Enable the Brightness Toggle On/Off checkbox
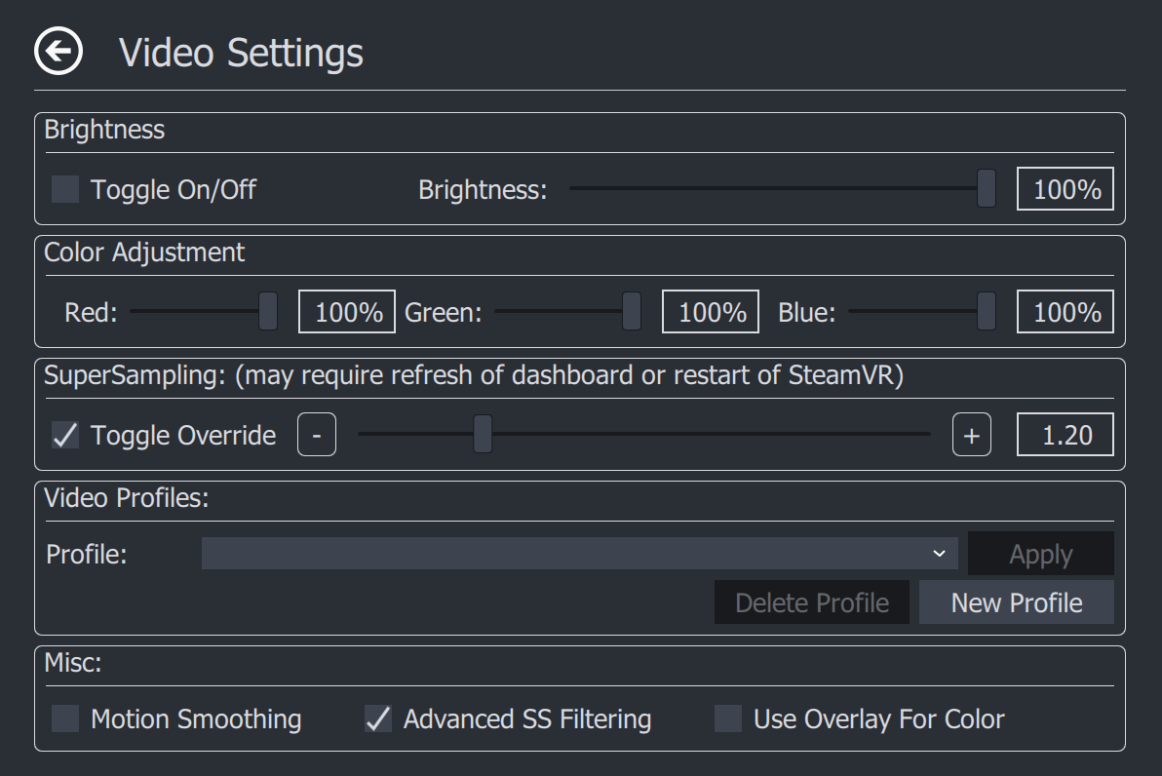 65,189
